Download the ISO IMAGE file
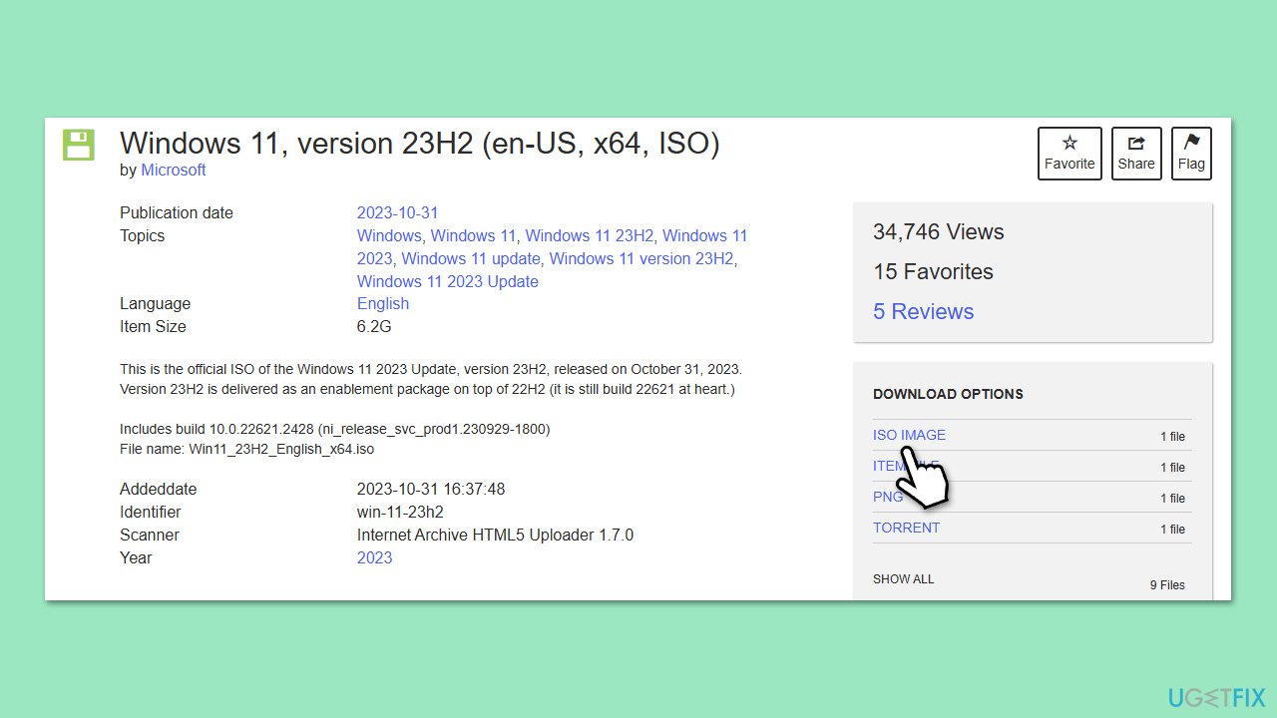Screen dimensions: 1277x718 click(x=909, y=435)
